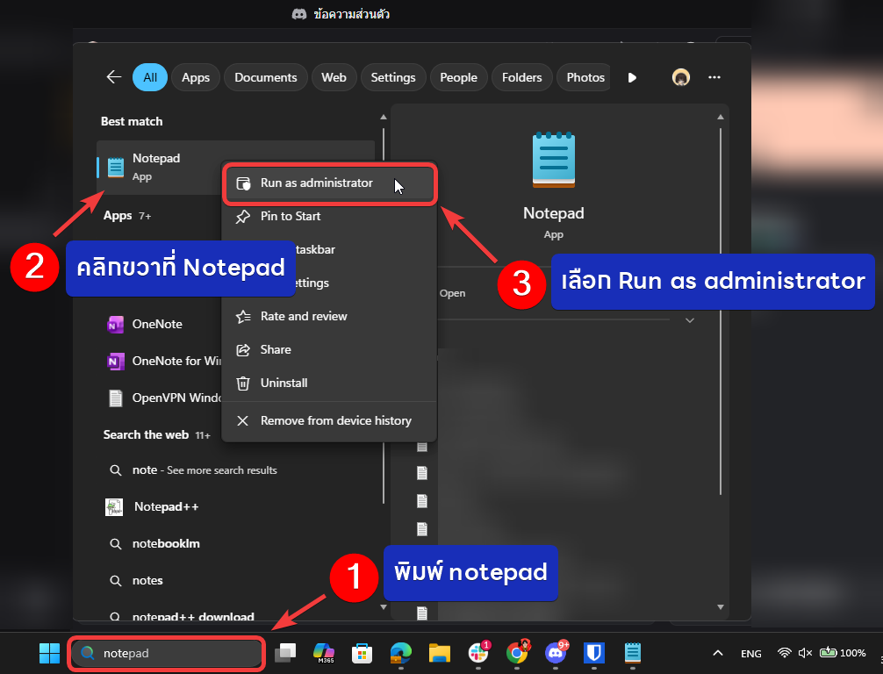
Task: Open the Wi-Fi network tray icon
Action: point(784,653)
